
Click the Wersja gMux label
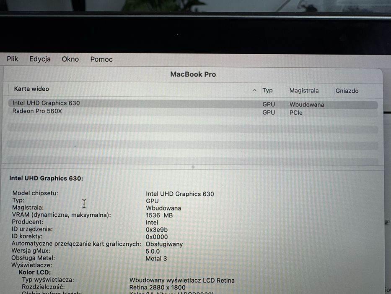tap(31, 250)
